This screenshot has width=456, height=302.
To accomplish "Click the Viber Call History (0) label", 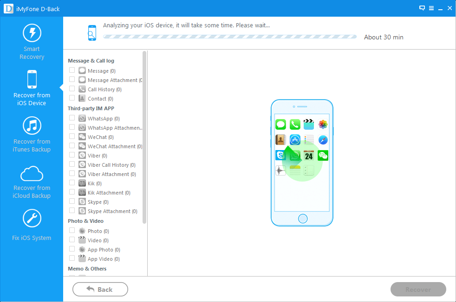I will click(x=111, y=165).
